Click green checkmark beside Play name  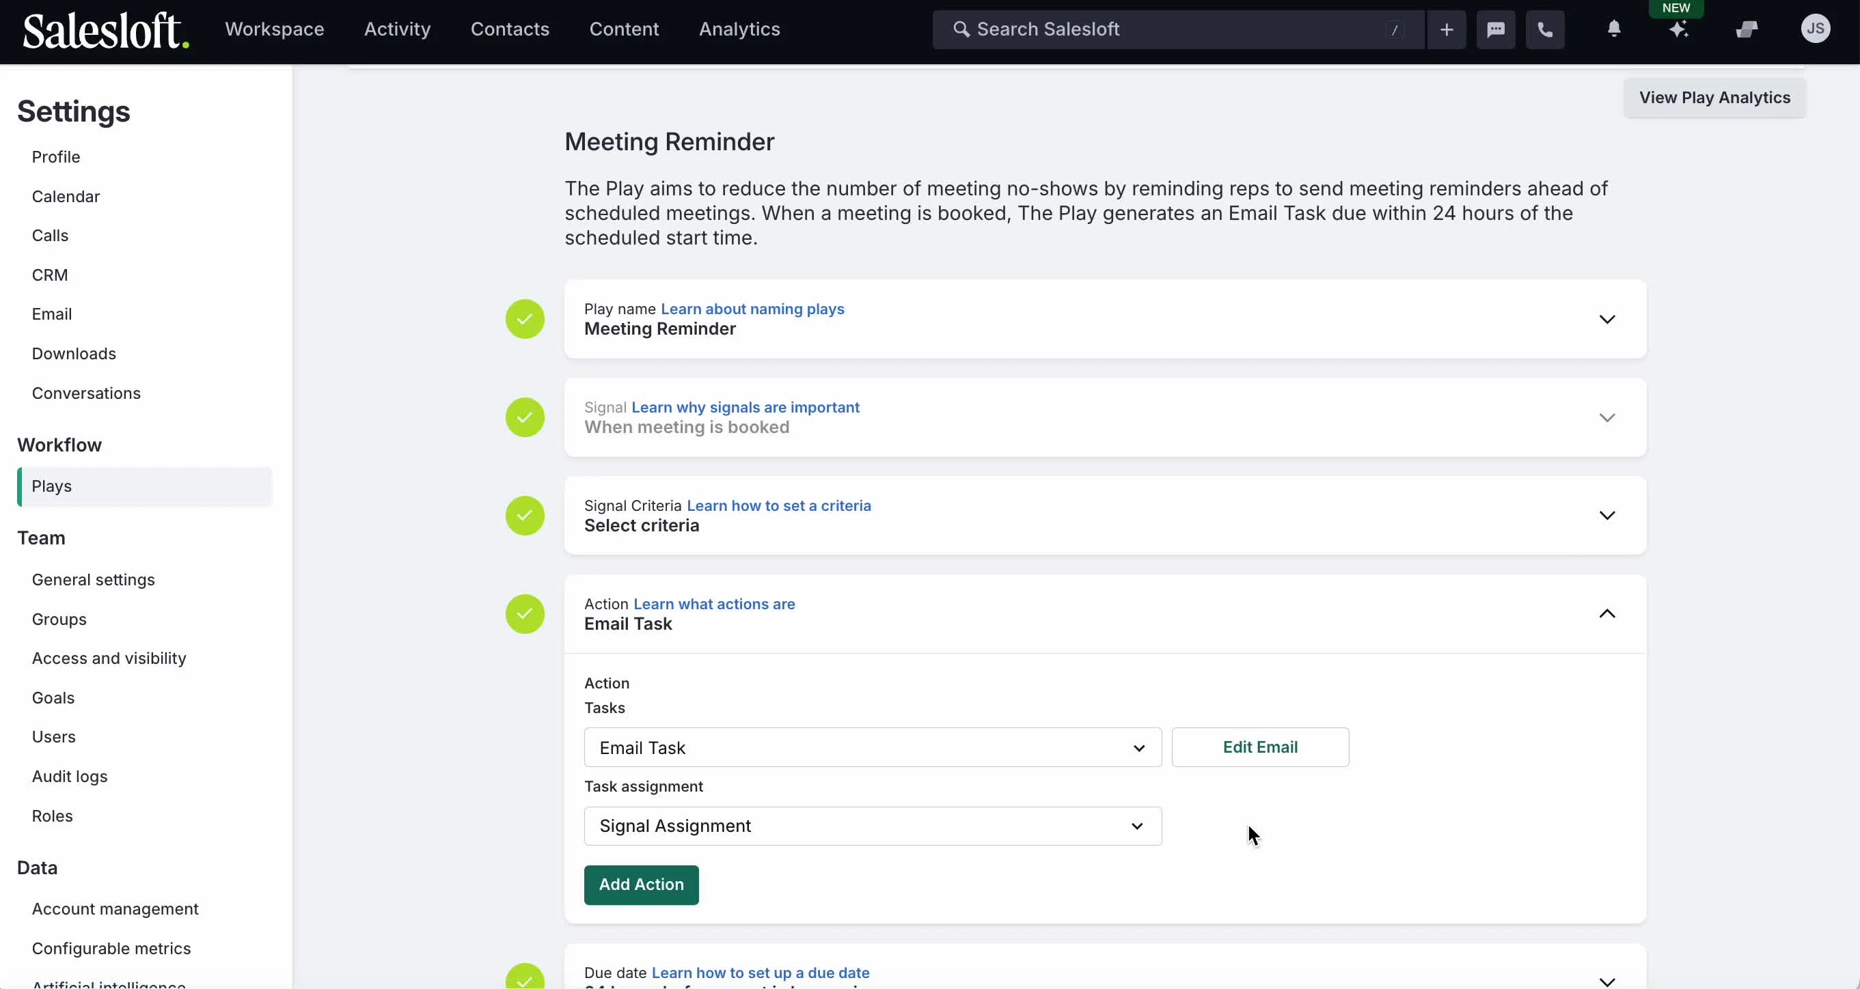pyautogui.click(x=525, y=319)
